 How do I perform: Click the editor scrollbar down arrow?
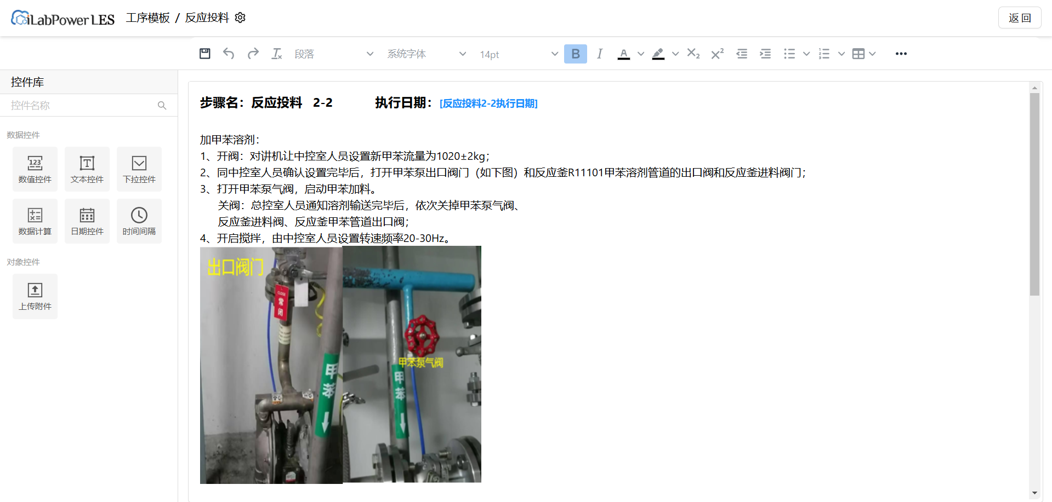(x=1034, y=493)
